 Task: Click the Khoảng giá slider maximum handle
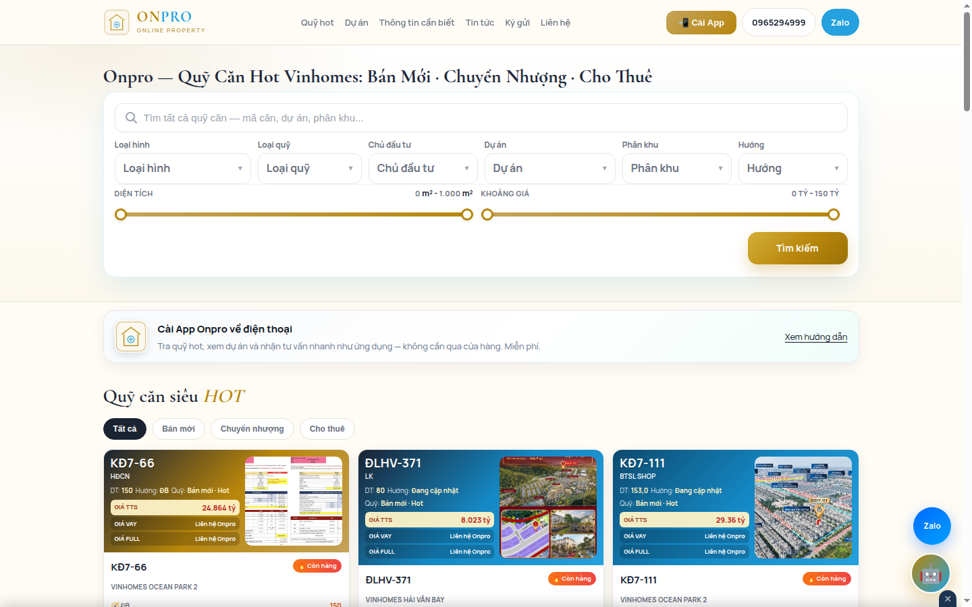coord(834,214)
